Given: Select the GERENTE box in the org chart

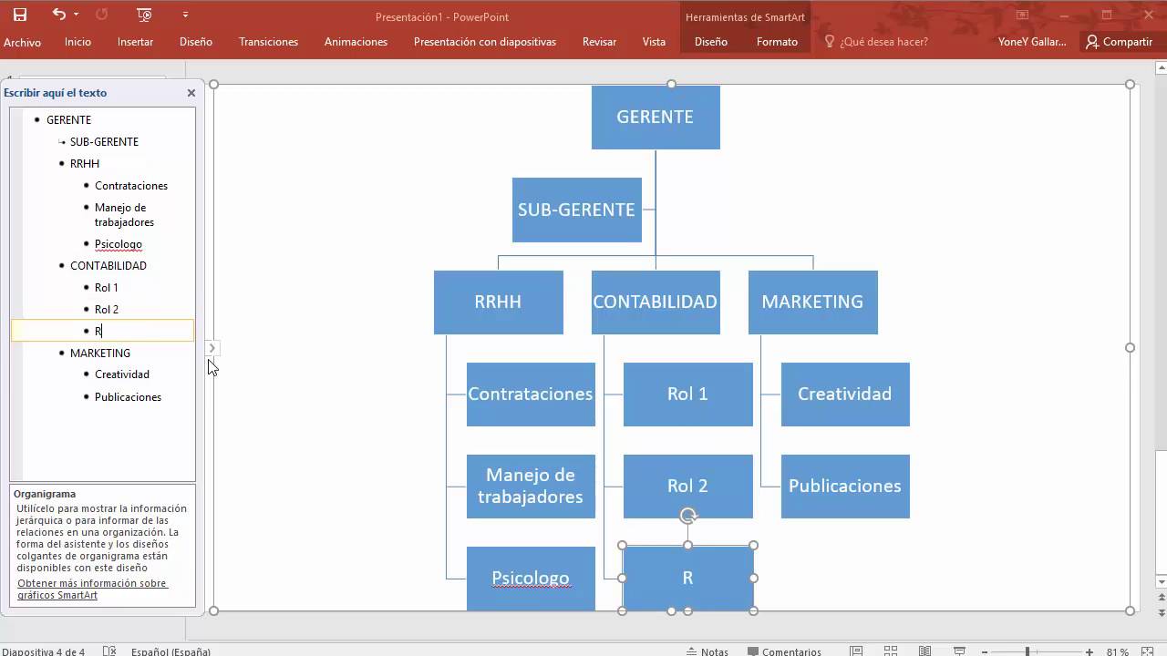Looking at the screenshot, I should tap(656, 118).
